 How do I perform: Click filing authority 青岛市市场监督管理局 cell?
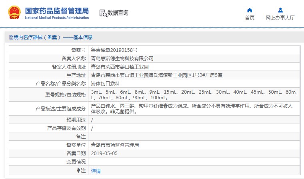pos(115,145)
